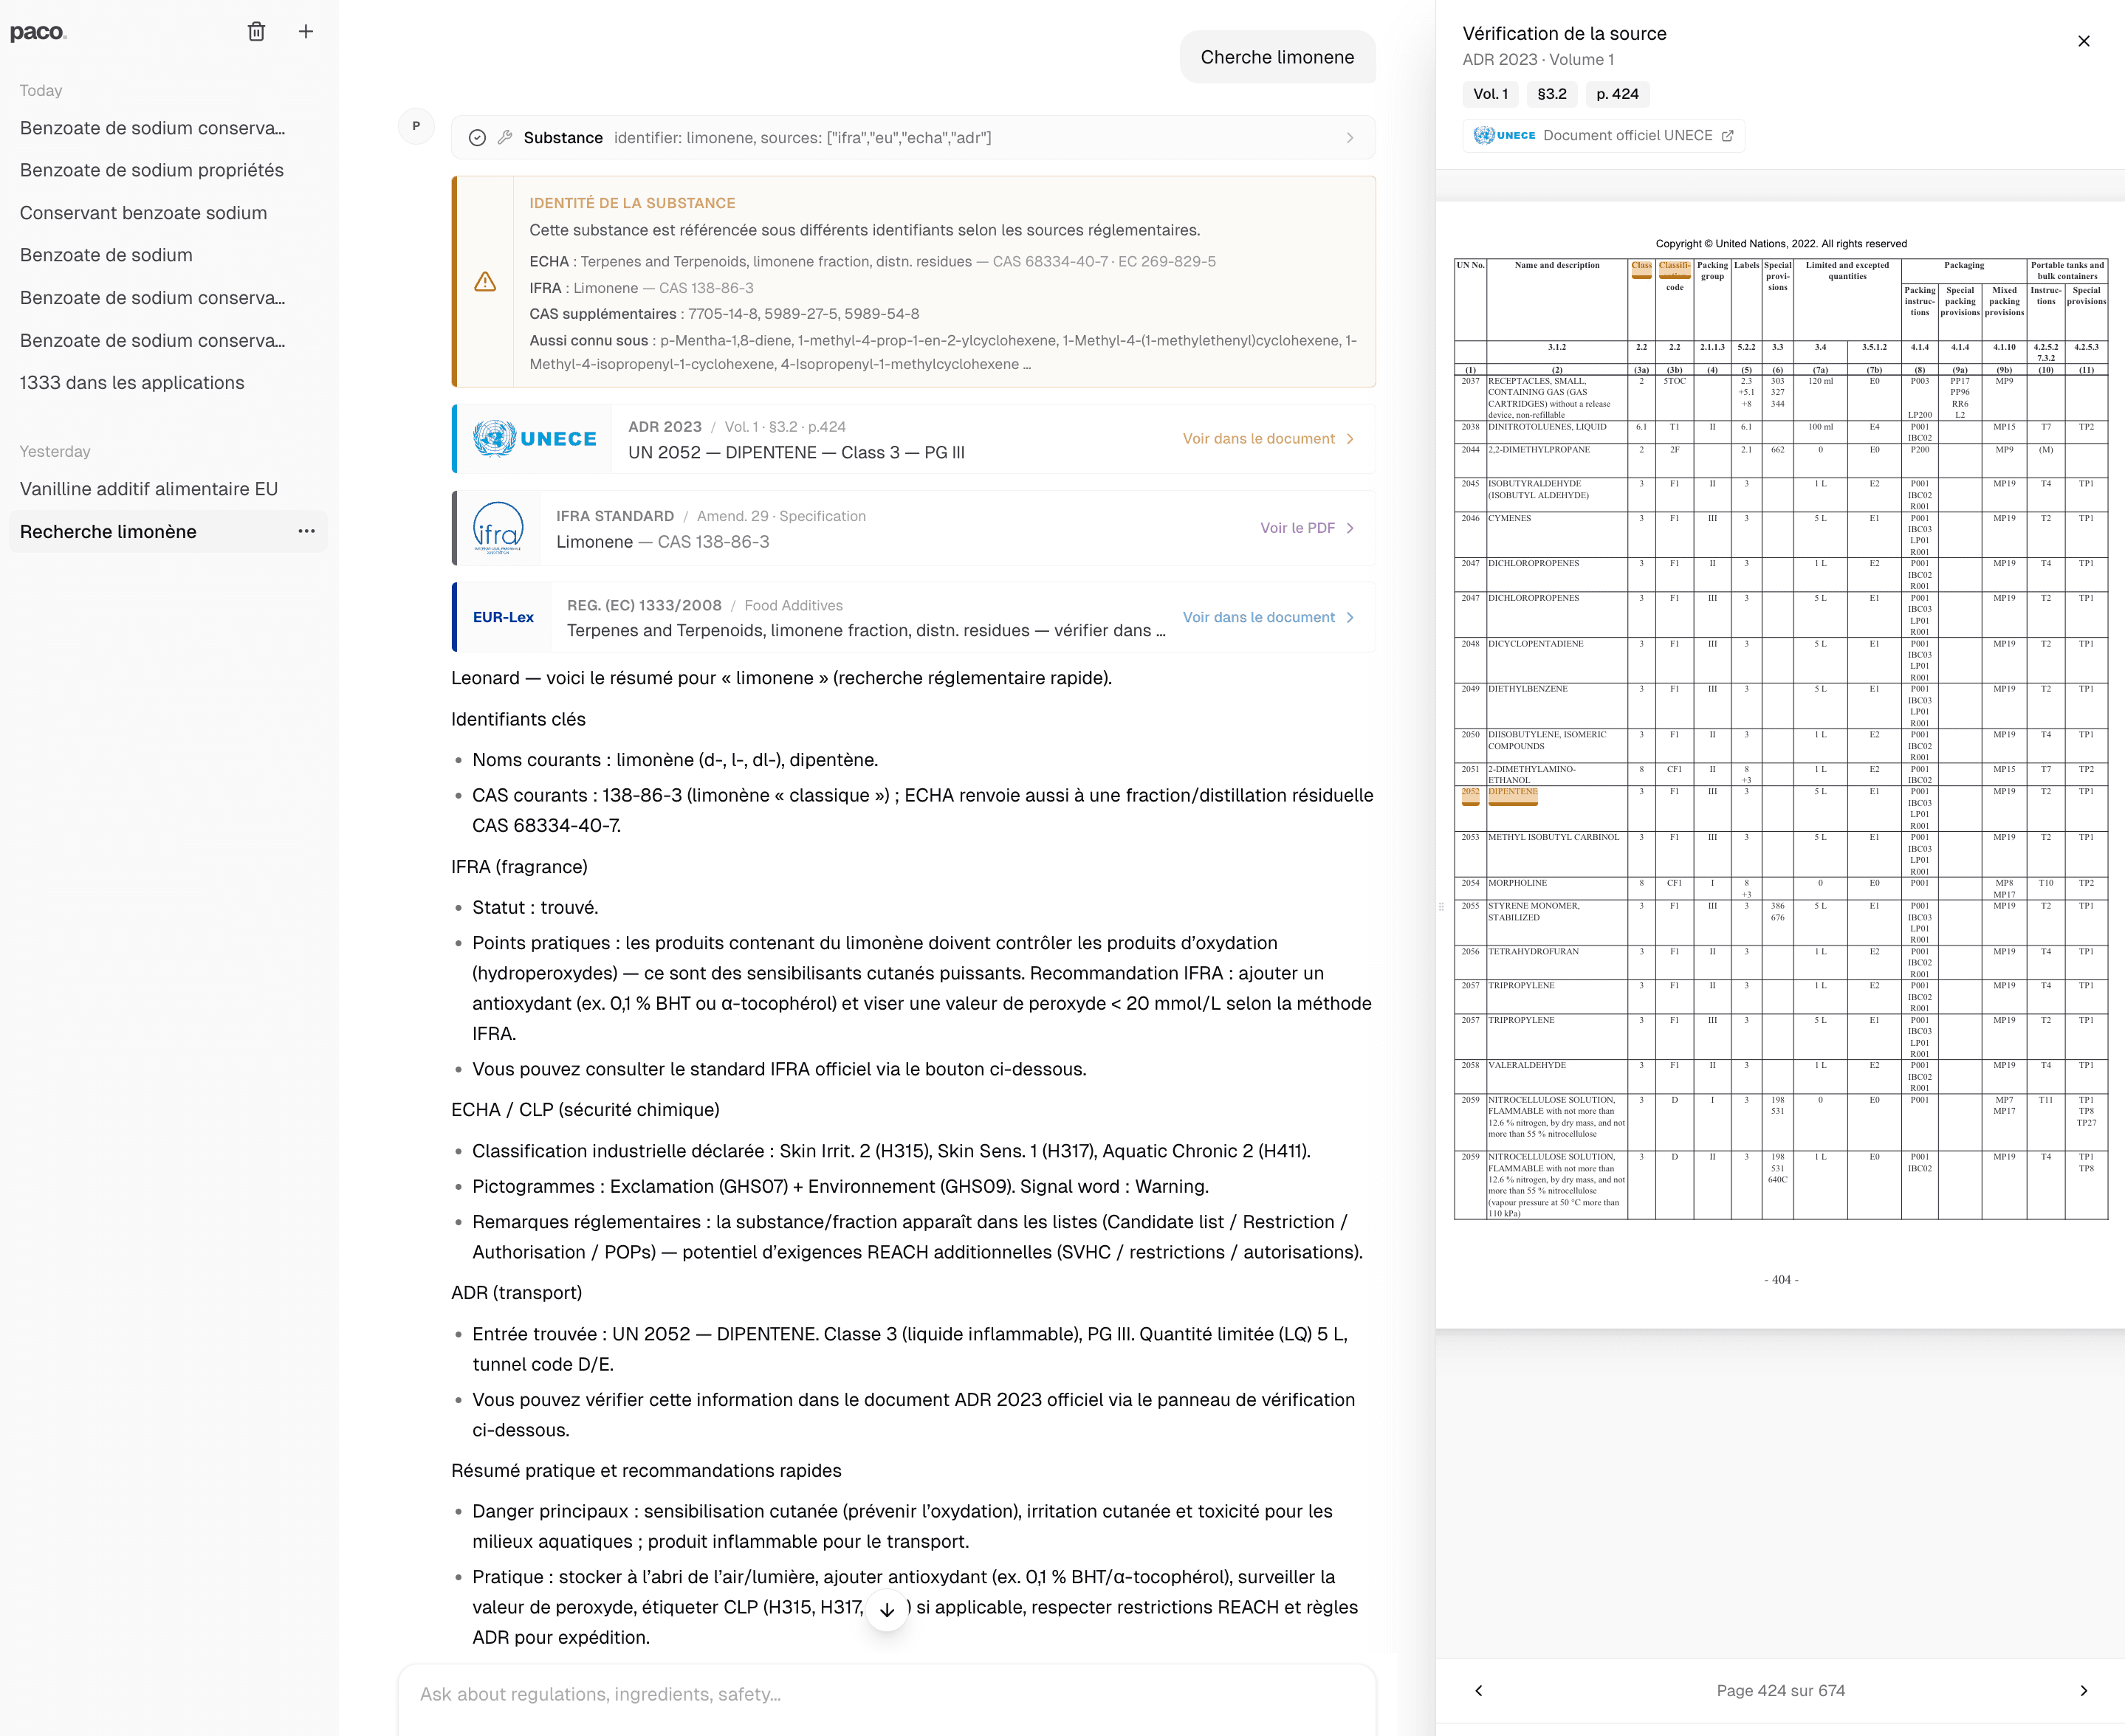Click the EUR-Lex panel icon
Screen dimensions: 2125x1736
point(502,616)
